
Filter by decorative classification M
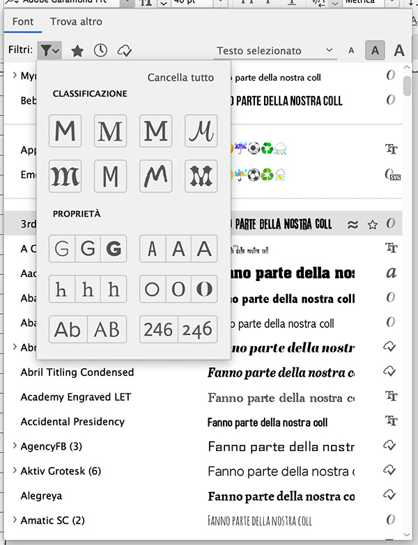pyautogui.click(x=201, y=176)
